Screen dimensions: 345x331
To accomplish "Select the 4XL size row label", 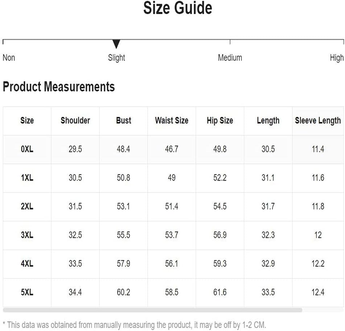I will coord(27,264).
